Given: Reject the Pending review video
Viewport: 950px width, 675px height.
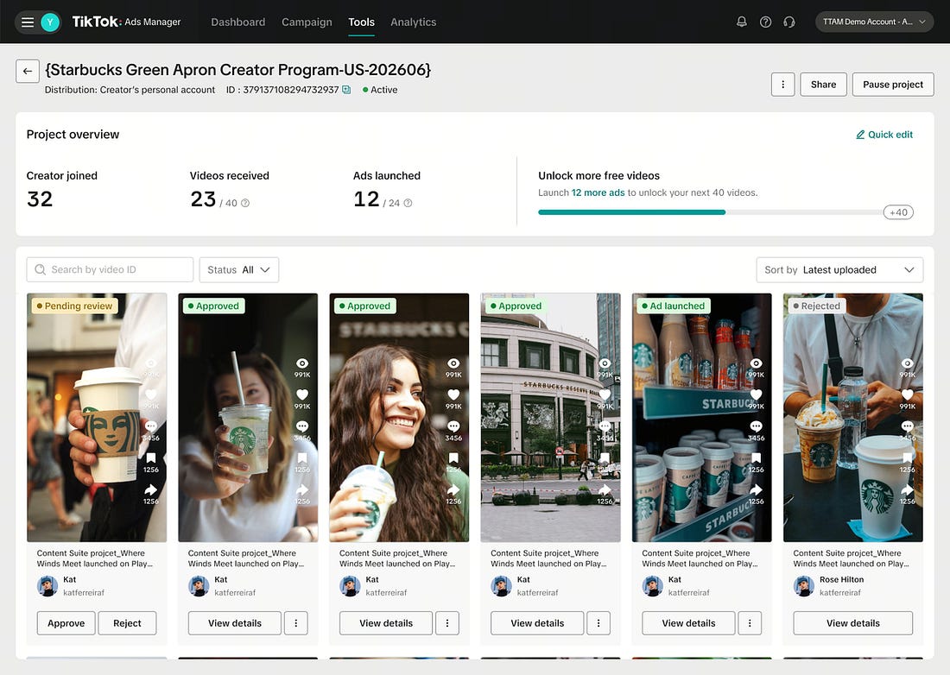Looking at the screenshot, I should [127, 623].
